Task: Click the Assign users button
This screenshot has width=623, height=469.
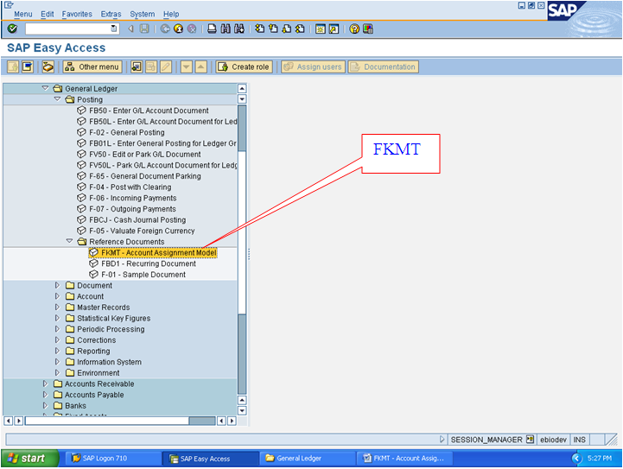Action: point(313,67)
